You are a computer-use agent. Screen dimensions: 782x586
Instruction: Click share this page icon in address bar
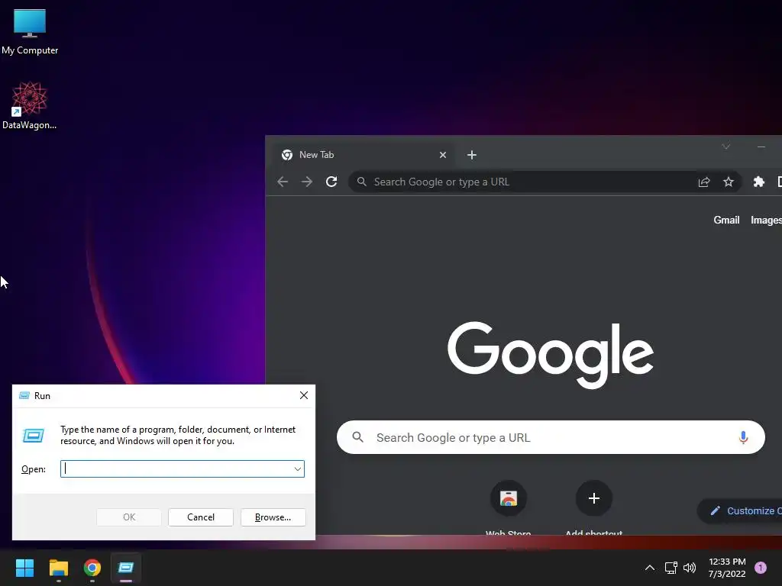703,182
